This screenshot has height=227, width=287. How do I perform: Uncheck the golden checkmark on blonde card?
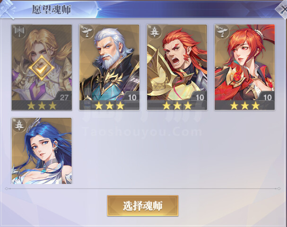(42, 68)
